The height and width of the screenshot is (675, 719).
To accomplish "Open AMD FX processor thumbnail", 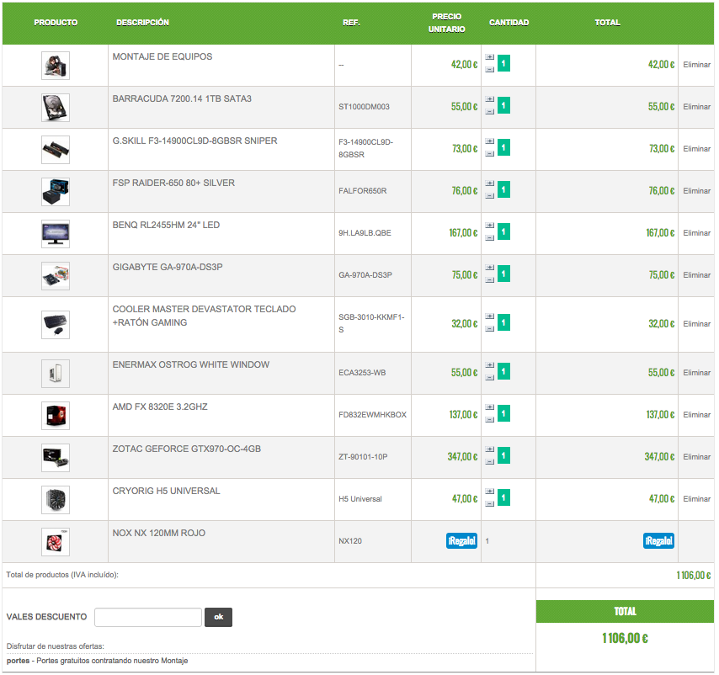I will click(56, 416).
